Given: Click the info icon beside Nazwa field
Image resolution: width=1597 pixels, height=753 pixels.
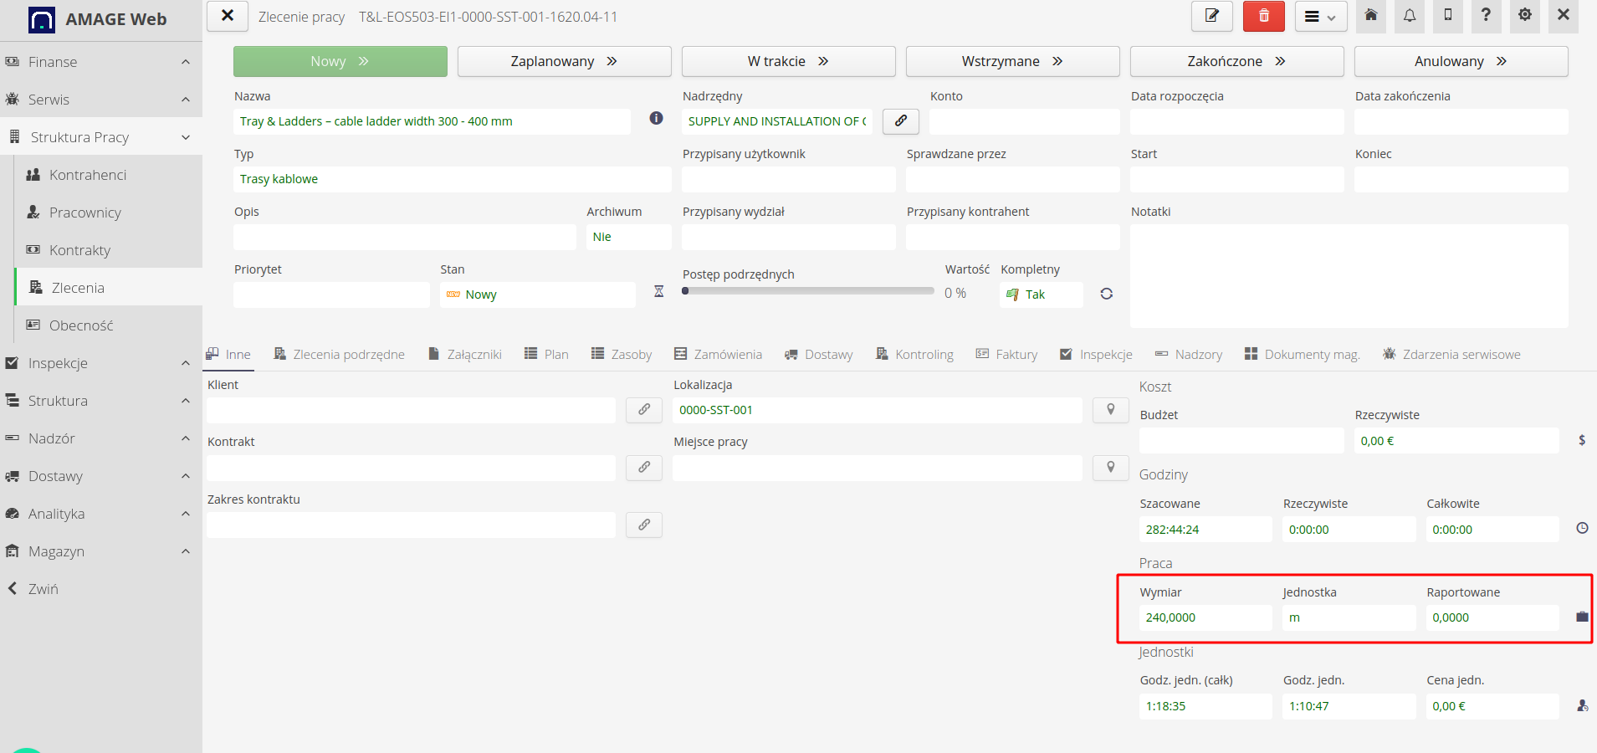Looking at the screenshot, I should 657,118.
